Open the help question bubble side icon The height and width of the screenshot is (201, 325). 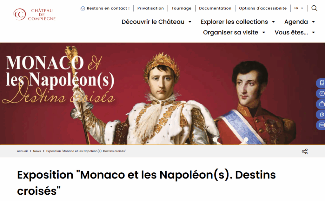[321, 115]
